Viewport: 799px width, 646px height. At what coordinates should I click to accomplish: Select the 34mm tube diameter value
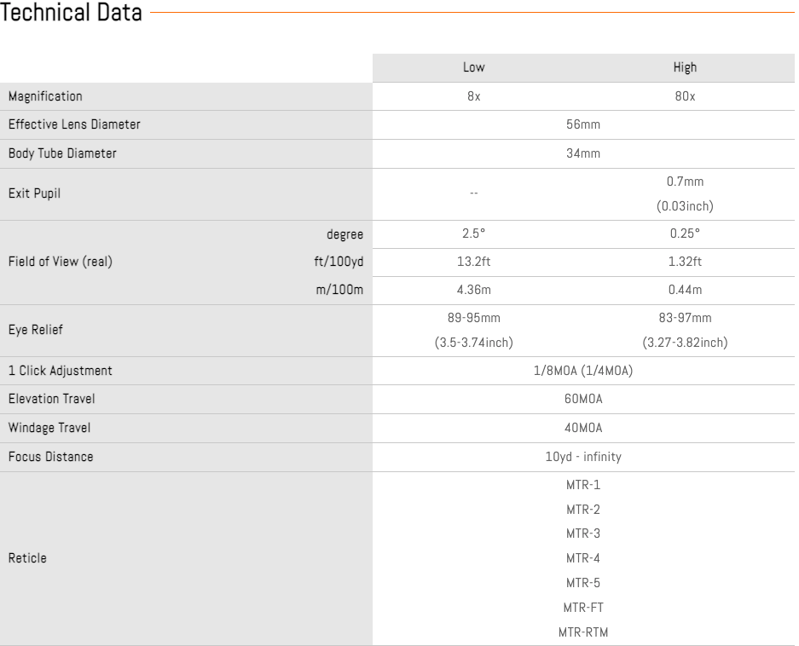[x=583, y=153]
